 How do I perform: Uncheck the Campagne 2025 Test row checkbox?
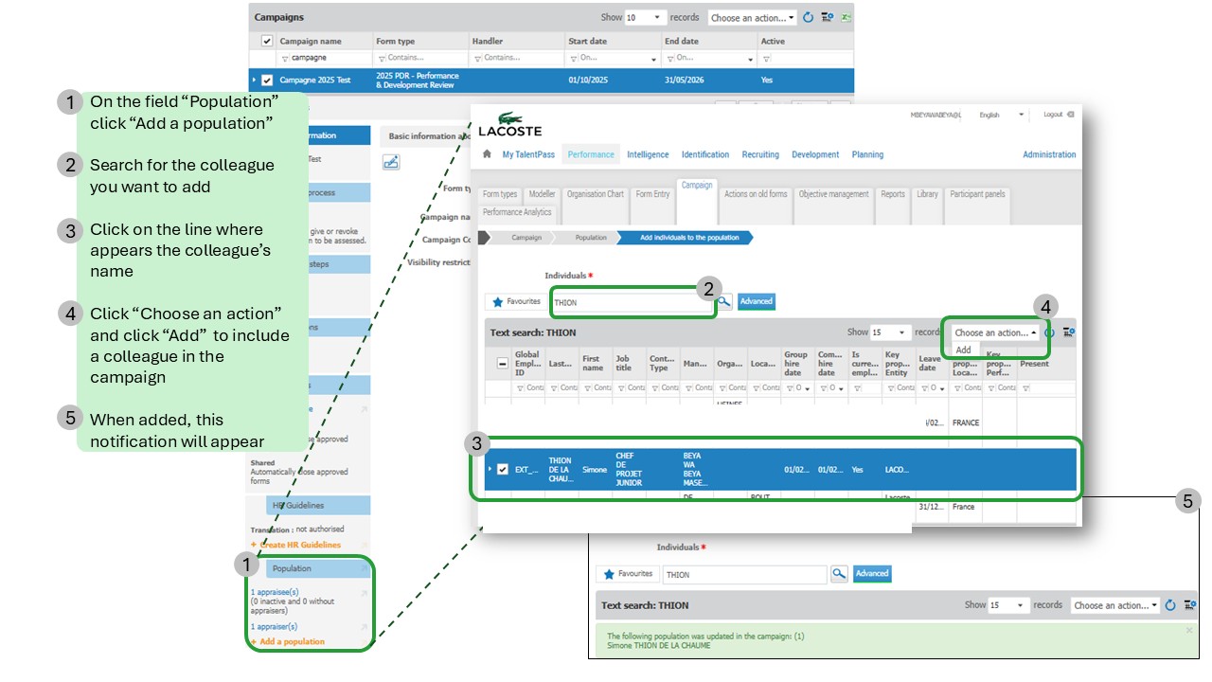coord(267,81)
